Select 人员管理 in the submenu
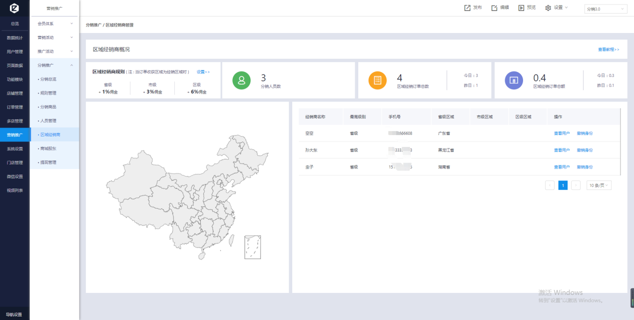Viewport: 634px width, 320px height. point(48,120)
